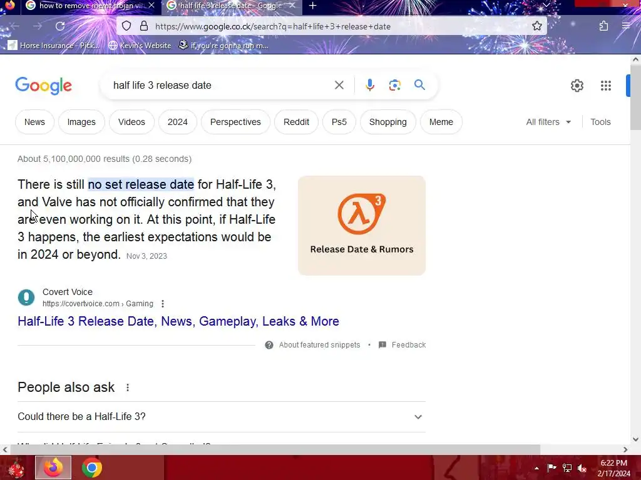Click the browser back arrow
This screenshot has height=480, width=641.
(x=15, y=26)
